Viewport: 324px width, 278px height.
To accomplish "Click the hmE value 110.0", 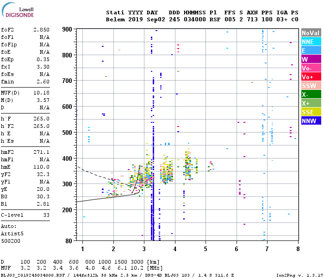I will 42,167.
